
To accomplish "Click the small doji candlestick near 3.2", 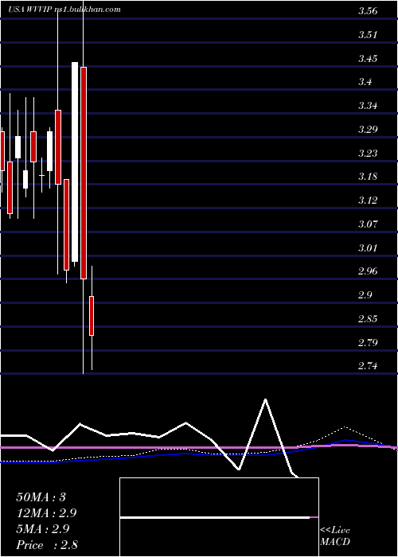I will (x=42, y=175).
